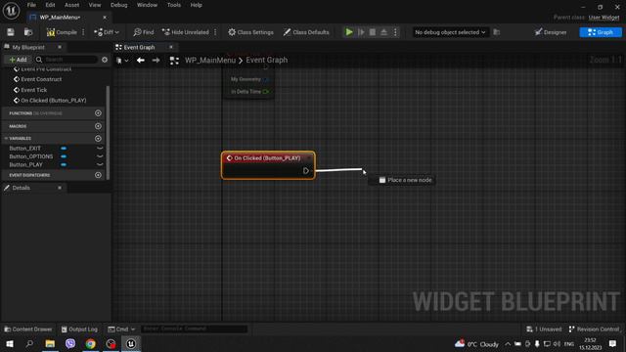Select On Clicked (Button_PLAY) in list
Viewport: 626px width, 352px height.
54,101
